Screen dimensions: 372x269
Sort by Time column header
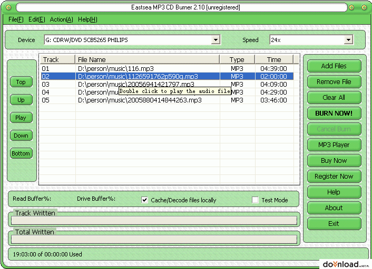point(274,59)
